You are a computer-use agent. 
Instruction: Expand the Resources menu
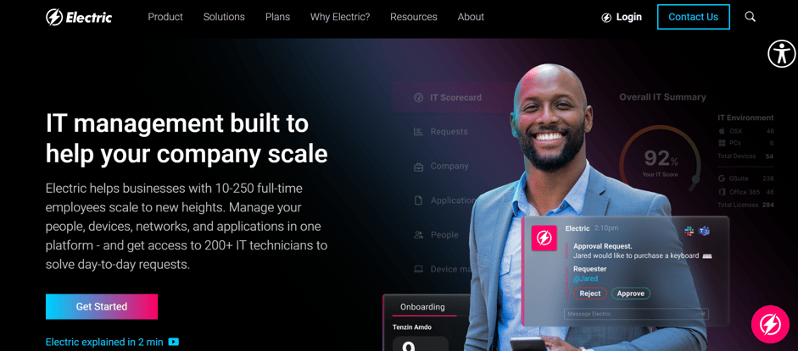413,17
